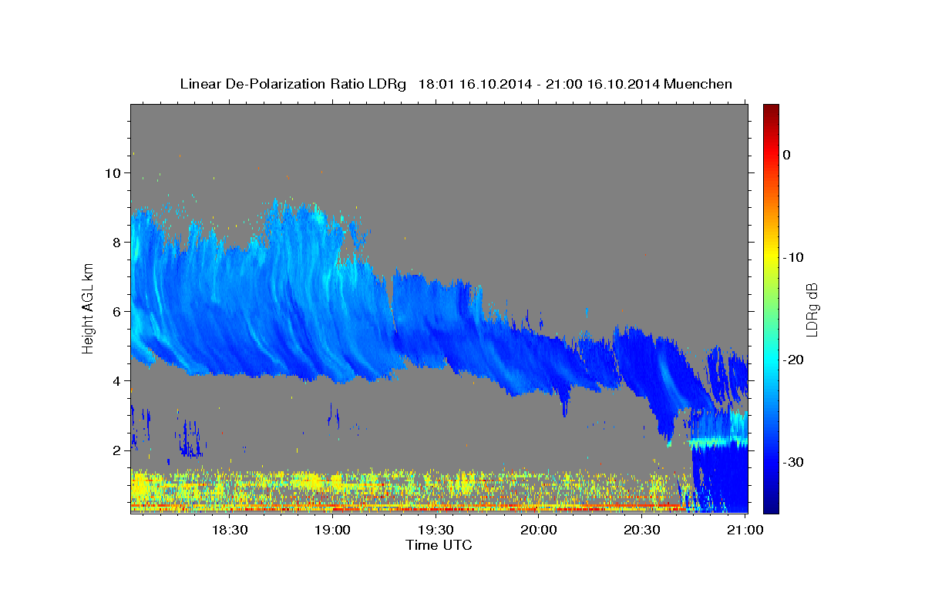Click the '19:00' time tick label

coord(332,530)
